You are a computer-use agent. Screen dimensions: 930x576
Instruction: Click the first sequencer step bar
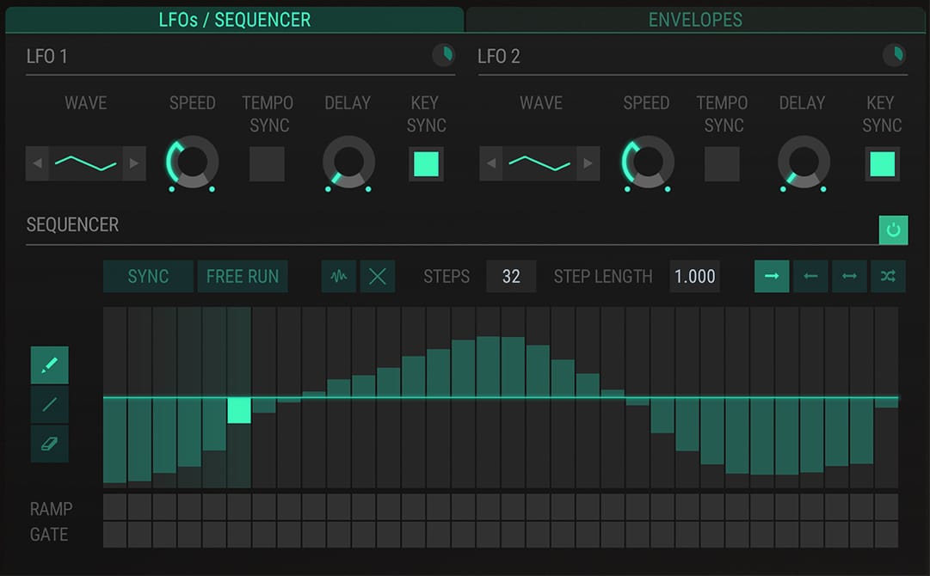coord(115,440)
